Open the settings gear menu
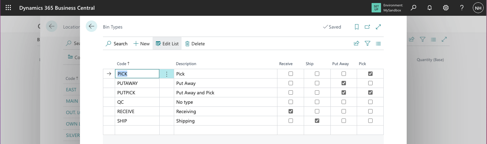This screenshot has width=487, height=144. coord(446,8)
